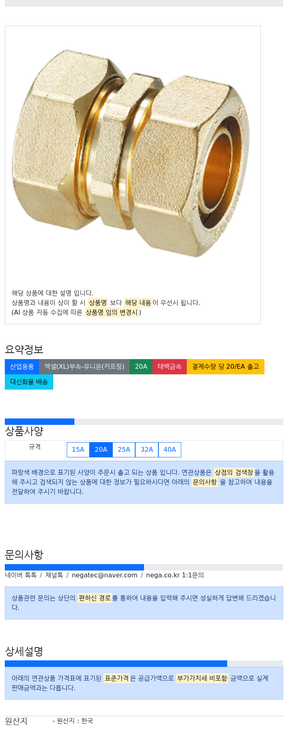Open the nega.co.kr 1:1문의 link

click(175, 575)
